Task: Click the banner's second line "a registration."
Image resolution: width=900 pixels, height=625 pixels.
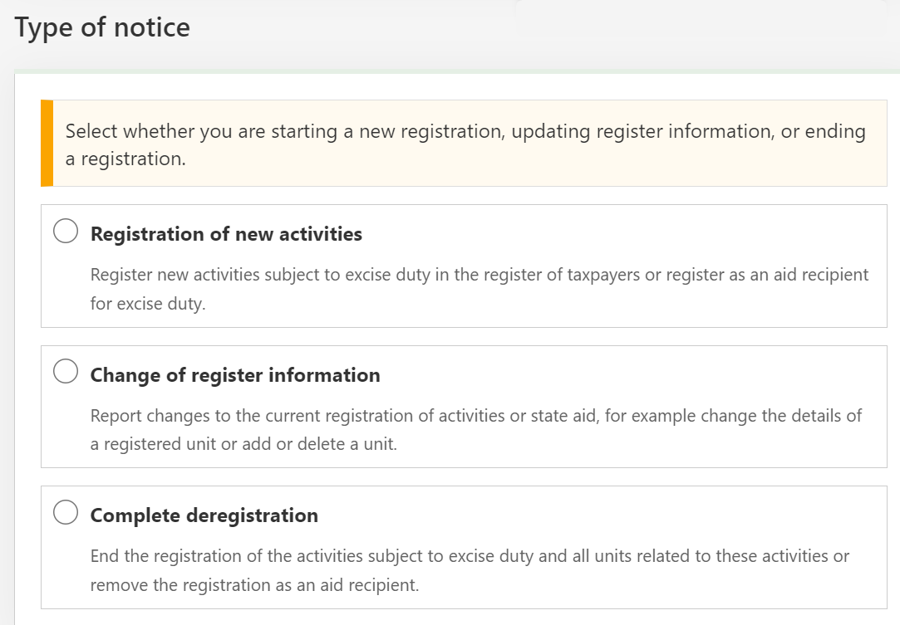Action: [x=125, y=159]
